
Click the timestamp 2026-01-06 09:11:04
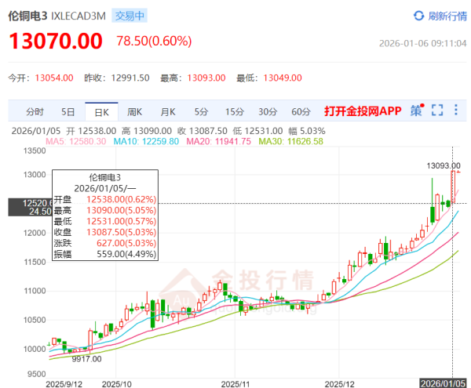click(422, 43)
